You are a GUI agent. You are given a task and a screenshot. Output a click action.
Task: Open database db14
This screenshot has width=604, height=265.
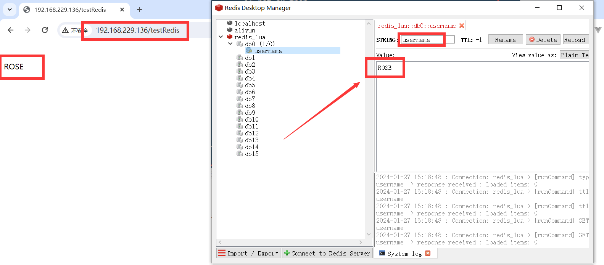252,147
